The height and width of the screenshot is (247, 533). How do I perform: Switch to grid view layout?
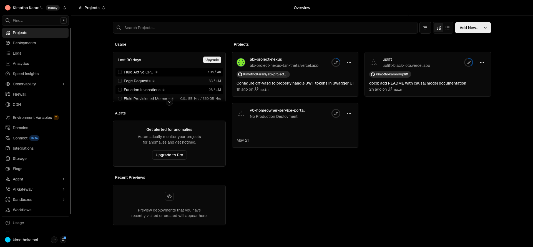(439, 28)
